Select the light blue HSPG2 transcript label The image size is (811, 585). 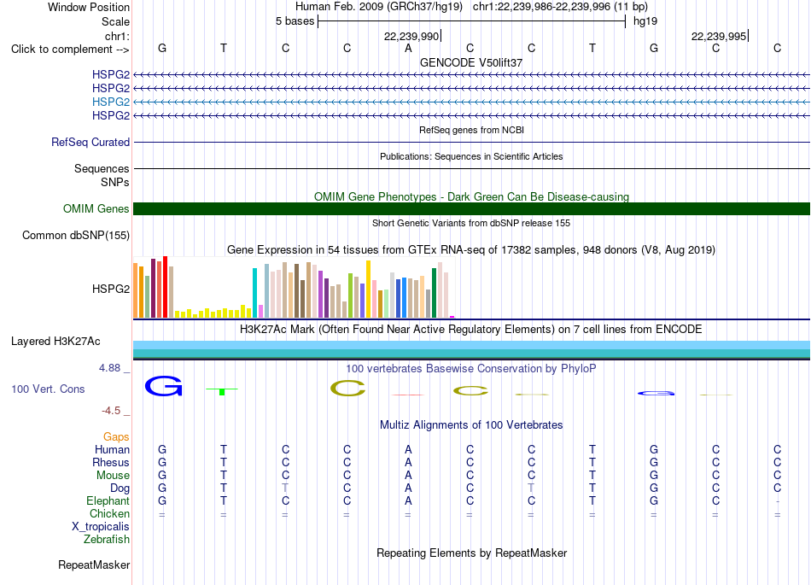click(111, 102)
